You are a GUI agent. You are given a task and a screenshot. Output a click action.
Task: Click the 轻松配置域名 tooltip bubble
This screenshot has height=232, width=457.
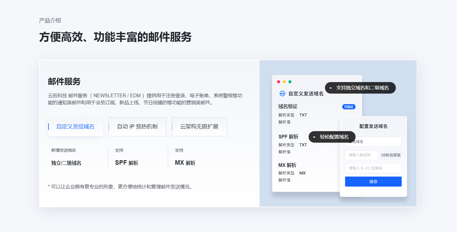332,137
